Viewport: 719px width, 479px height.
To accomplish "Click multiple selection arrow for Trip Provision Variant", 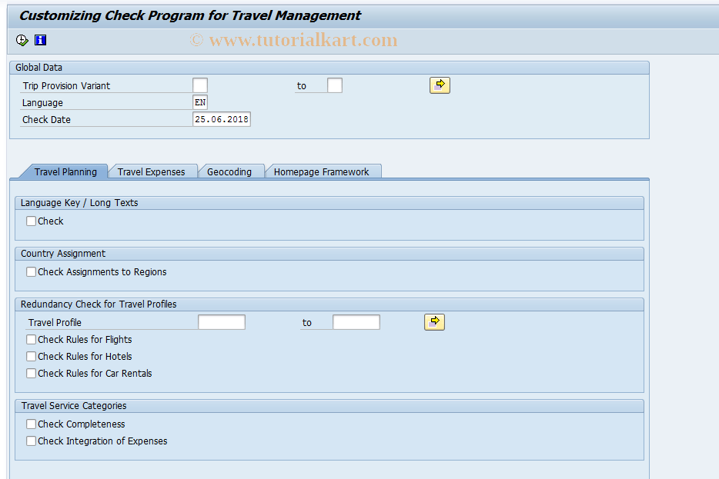I will 439,85.
